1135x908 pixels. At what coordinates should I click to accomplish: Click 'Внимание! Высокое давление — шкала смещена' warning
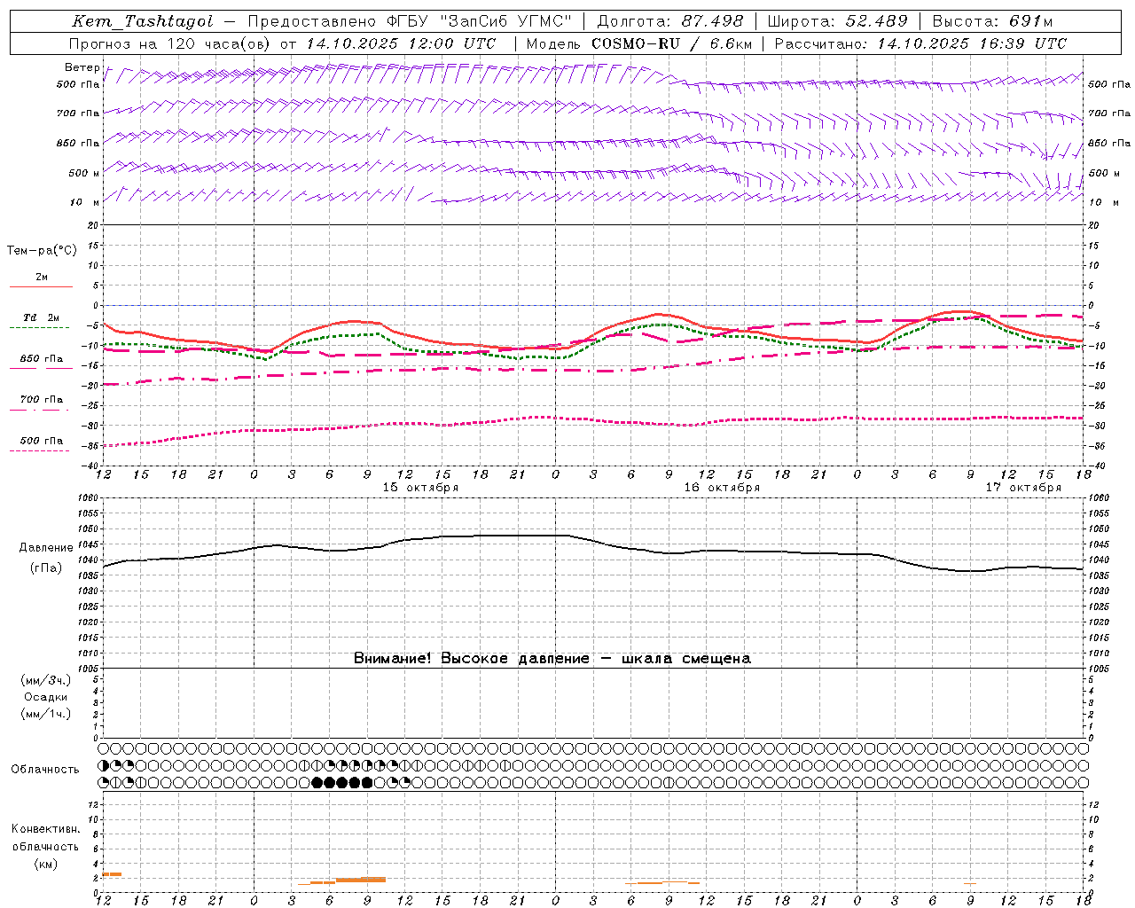(552, 658)
